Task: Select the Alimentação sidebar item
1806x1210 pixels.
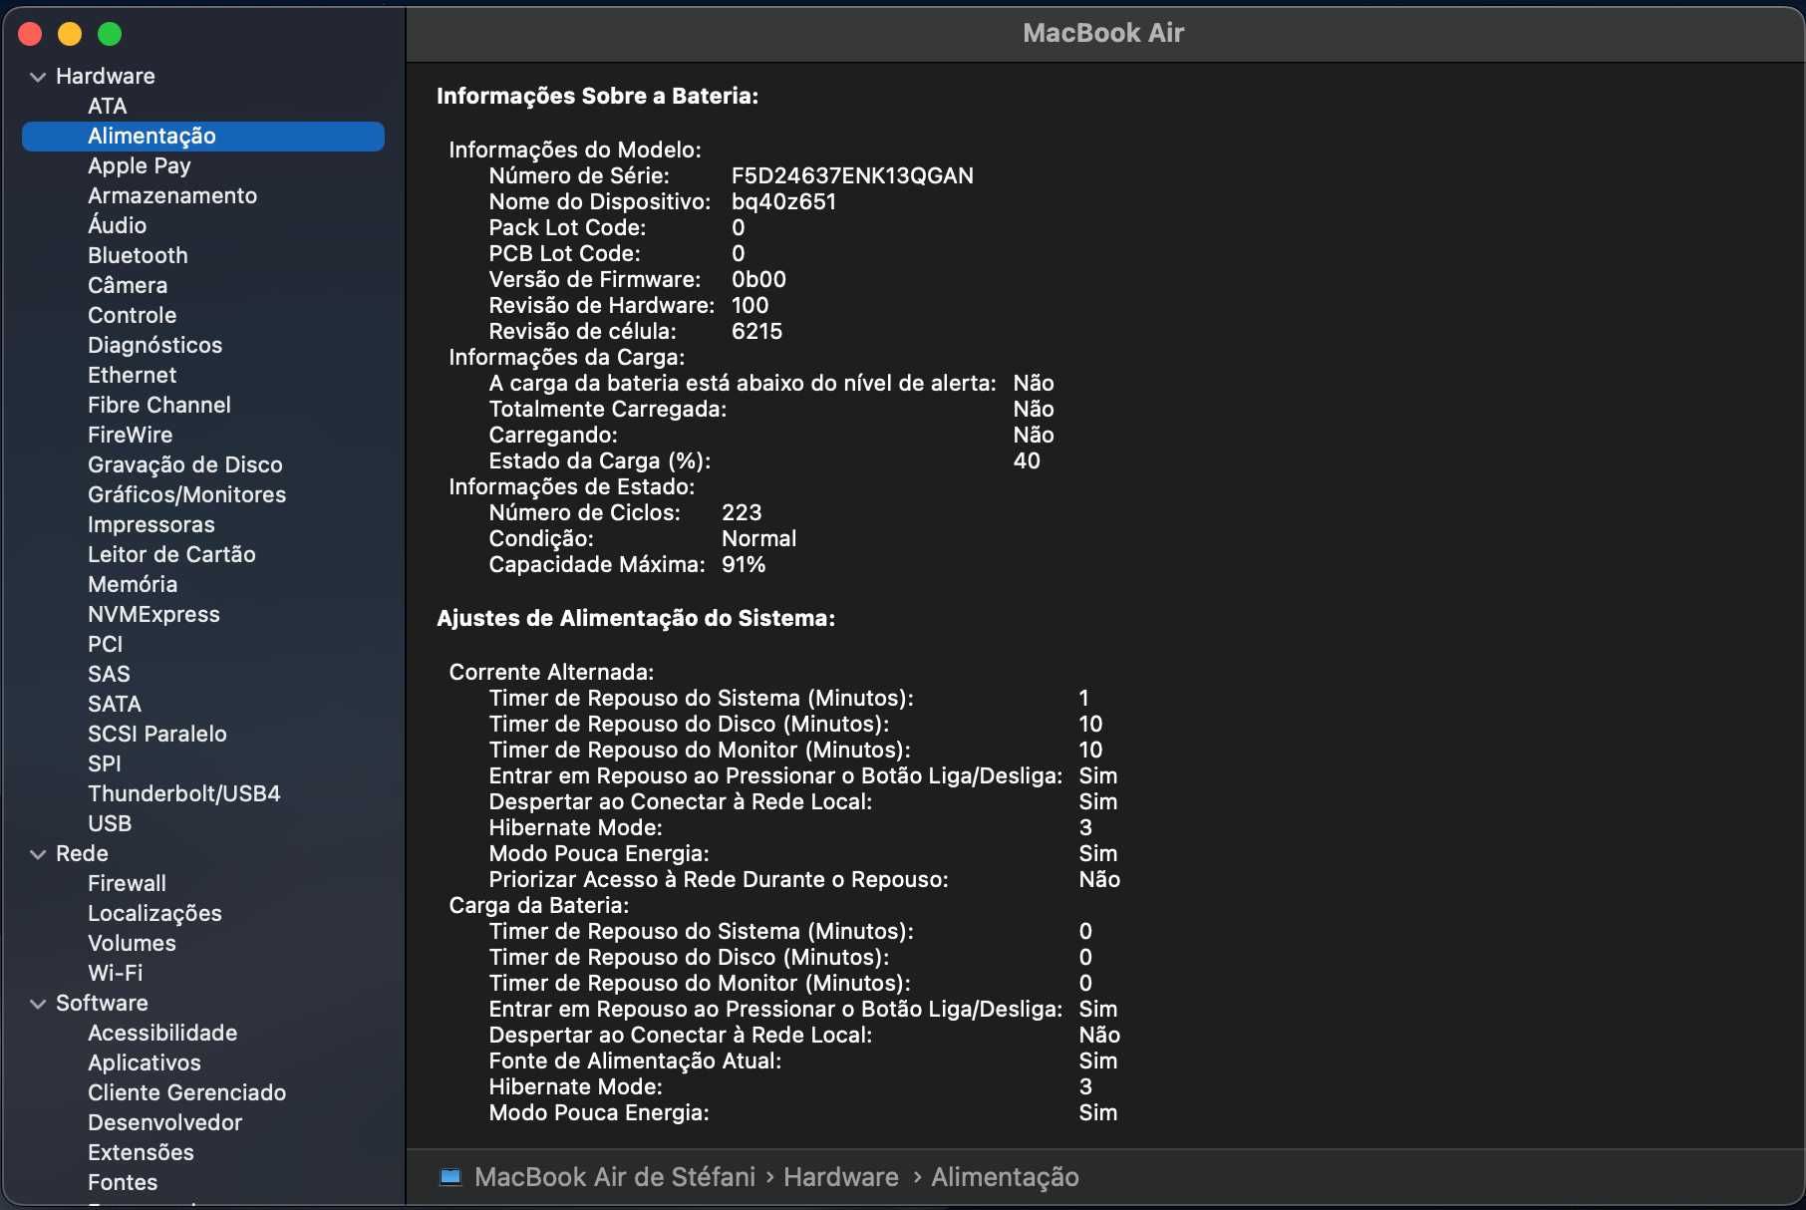Action: [x=203, y=137]
